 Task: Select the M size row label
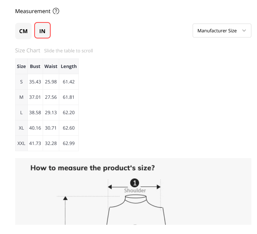21,97
